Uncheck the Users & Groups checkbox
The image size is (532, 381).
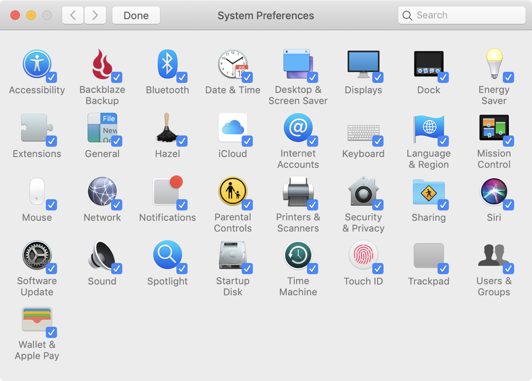pos(508,269)
